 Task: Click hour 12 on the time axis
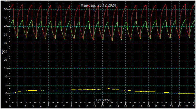pyautogui.click(x=102, y=106)
